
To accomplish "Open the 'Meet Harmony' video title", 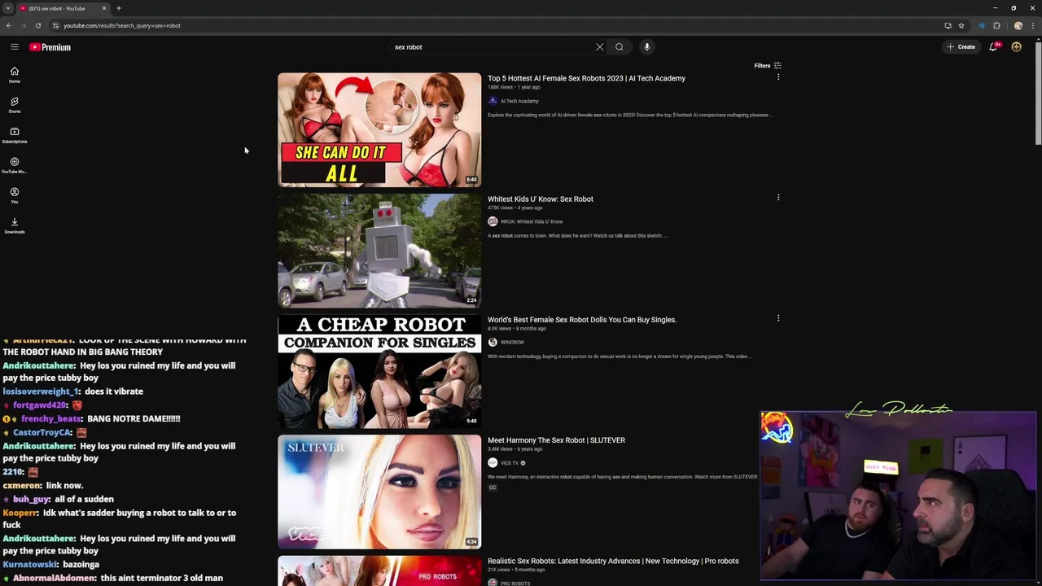I will 556,440.
